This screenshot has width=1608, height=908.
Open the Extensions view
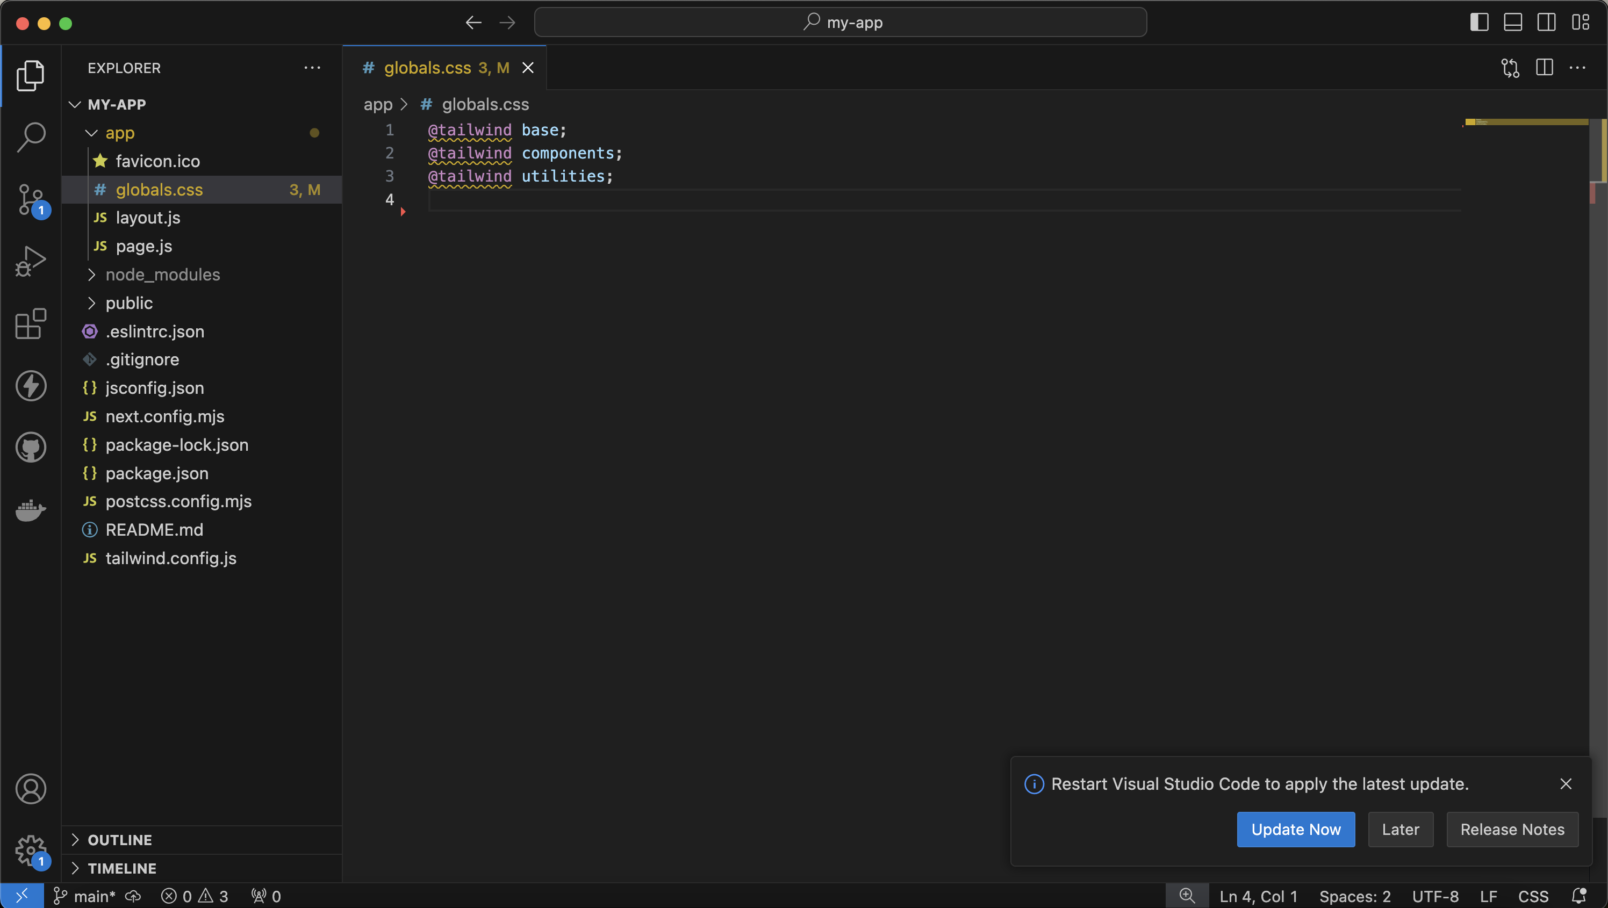[x=31, y=324]
